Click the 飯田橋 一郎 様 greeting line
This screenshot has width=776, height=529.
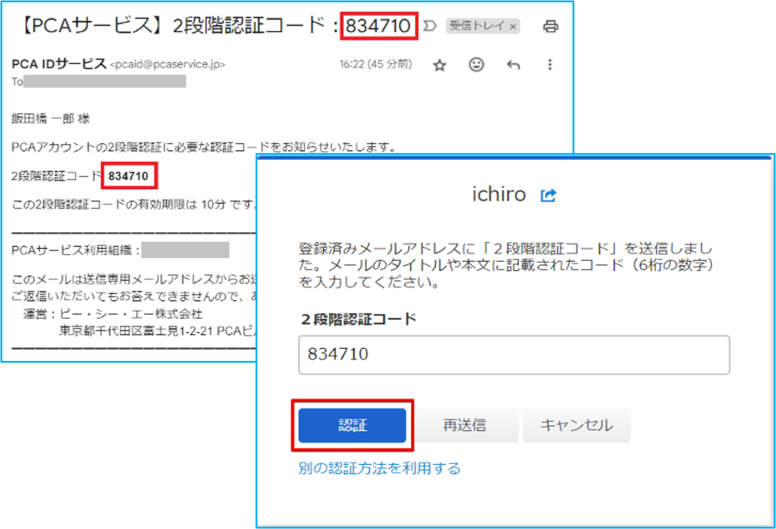click(x=50, y=119)
